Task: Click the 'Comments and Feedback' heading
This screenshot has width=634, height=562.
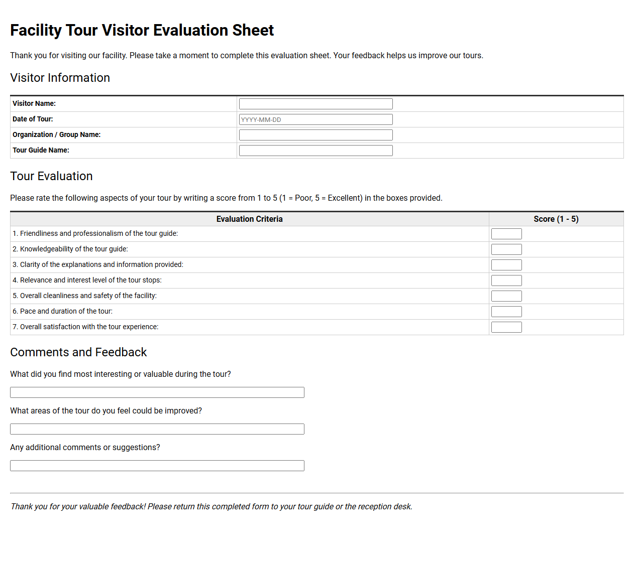Action: [x=78, y=352]
